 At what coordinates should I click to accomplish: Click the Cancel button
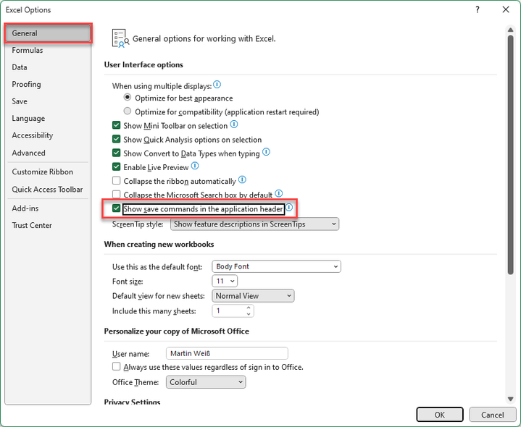point(493,415)
